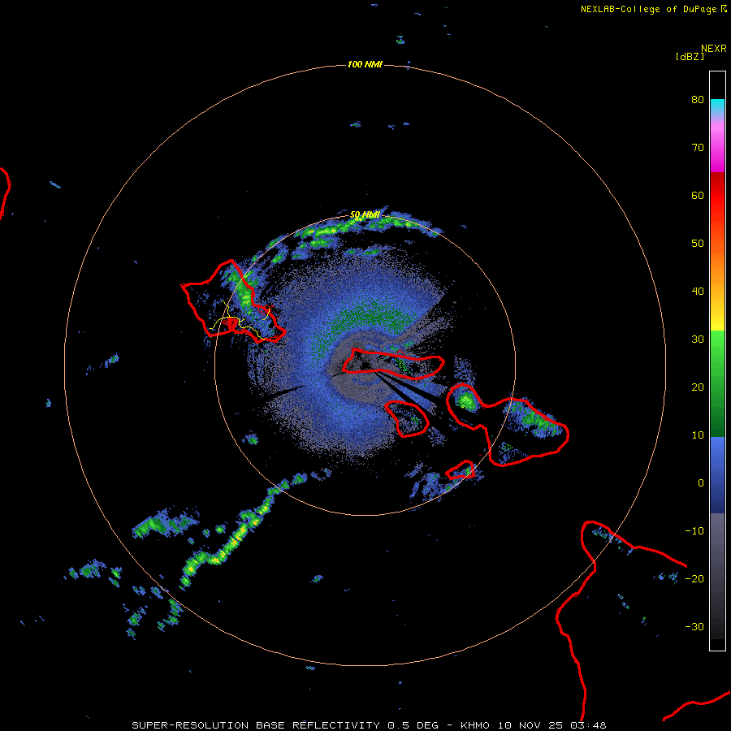Screen dimensions: 731x731
Task: Click the "-20" value on dBZ scale
Action: [694, 578]
